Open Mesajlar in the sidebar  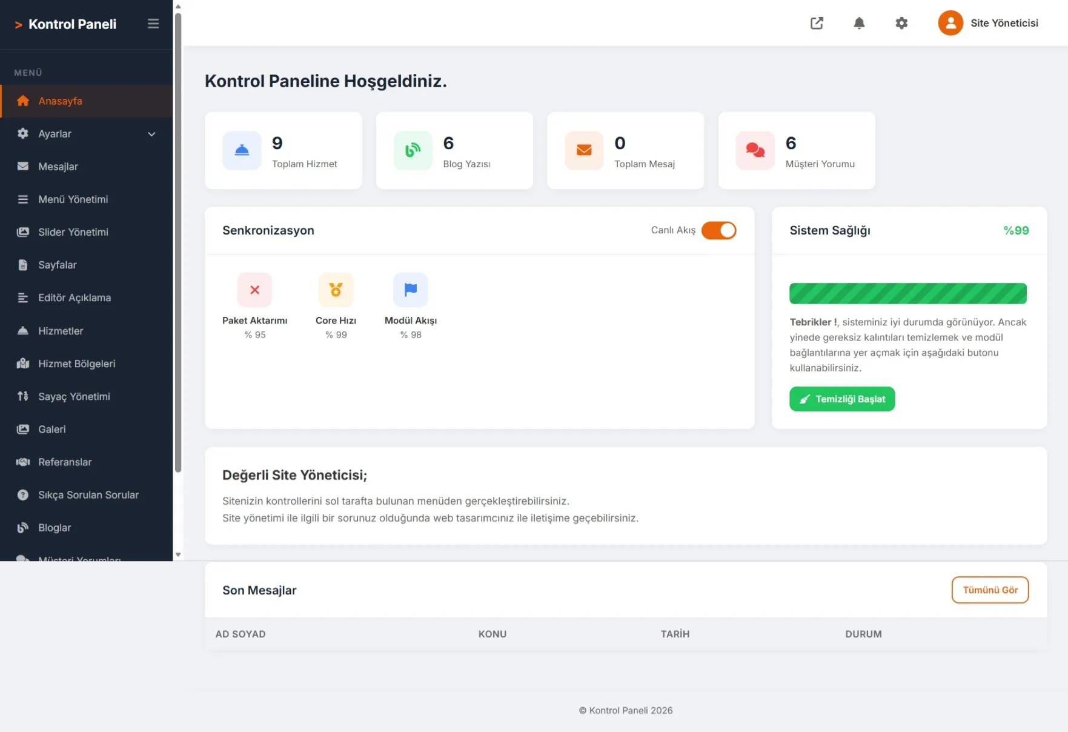(58, 167)
